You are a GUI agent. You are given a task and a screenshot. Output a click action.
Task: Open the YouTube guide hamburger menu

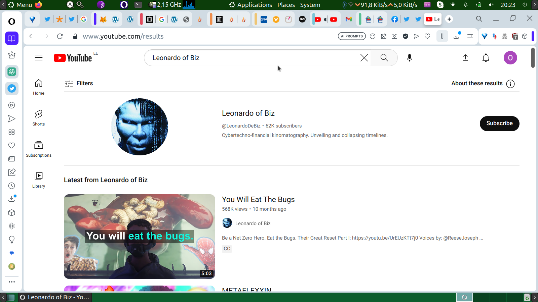pyautogui.click(x=39, y=58)
